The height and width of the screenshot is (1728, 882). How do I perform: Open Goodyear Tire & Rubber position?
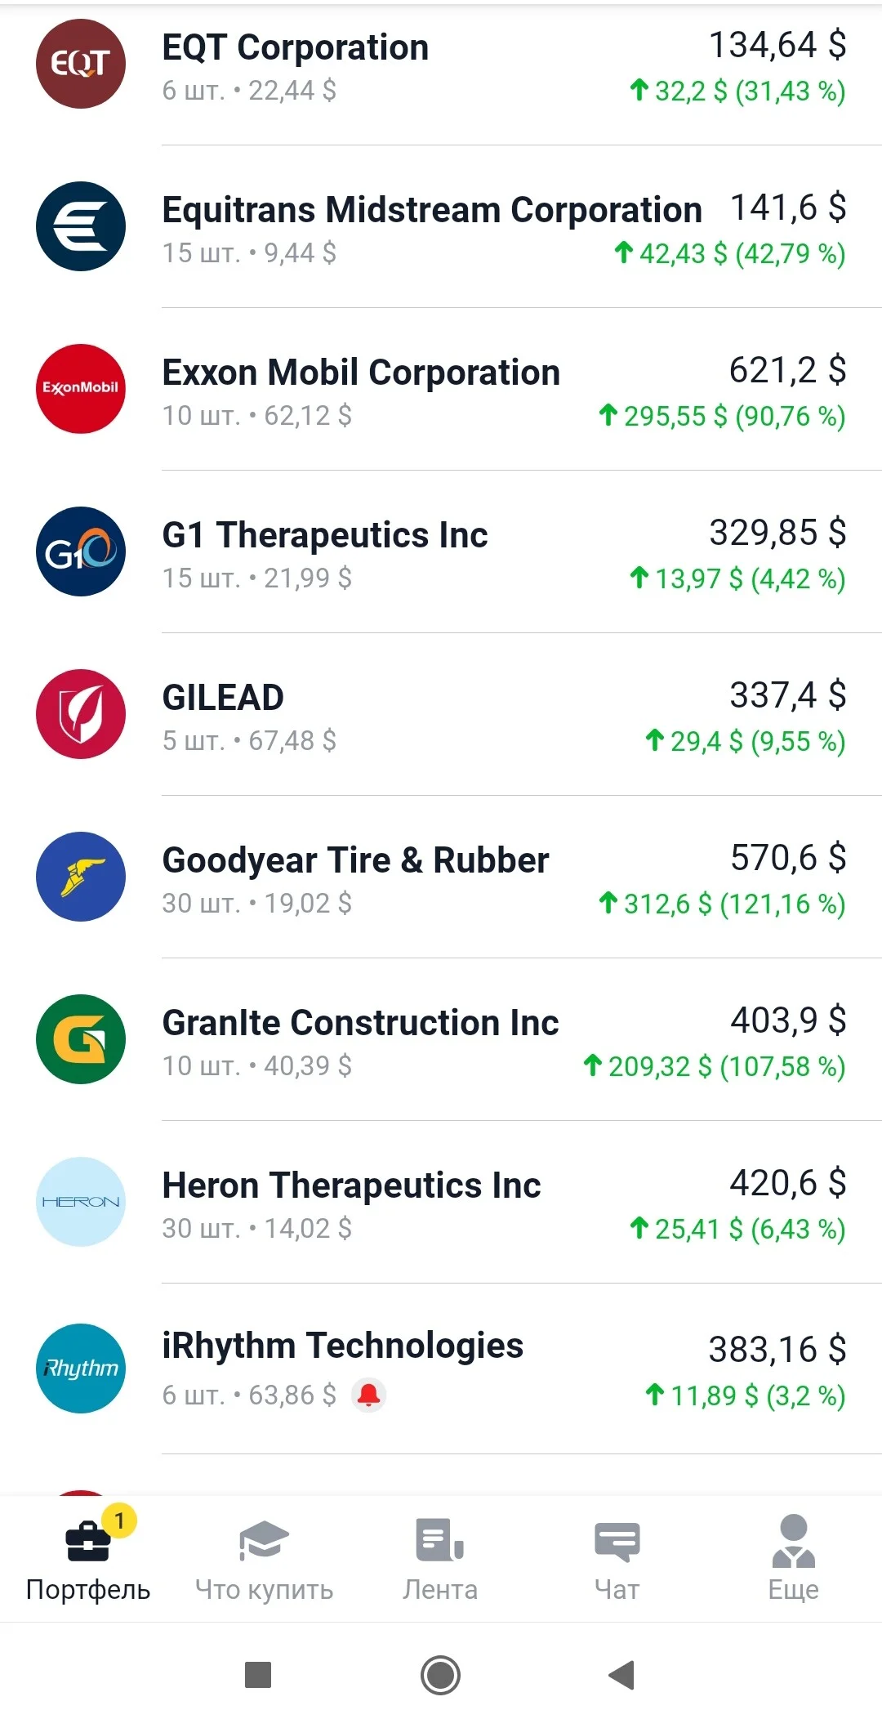[x=441, y=877]
